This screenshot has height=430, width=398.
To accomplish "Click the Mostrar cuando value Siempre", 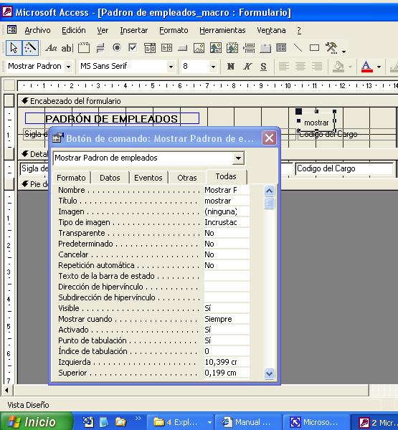I will [227, 319].
